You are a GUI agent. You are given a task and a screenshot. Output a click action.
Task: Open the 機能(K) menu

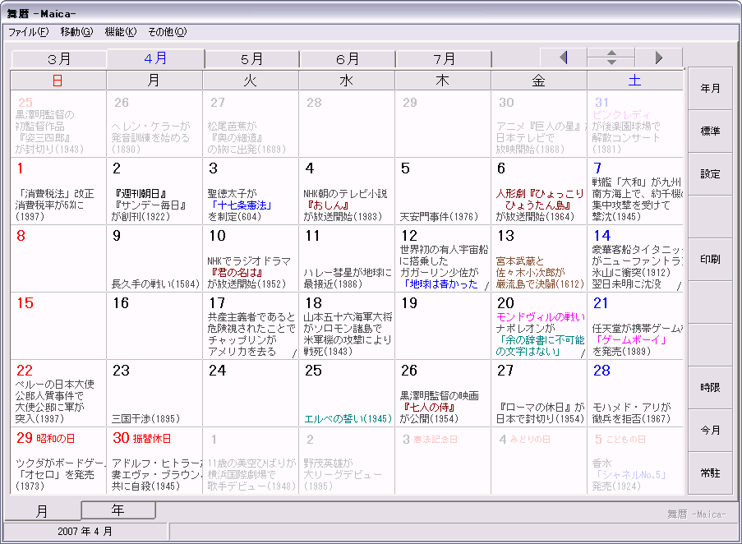click(x=120, y=32)
